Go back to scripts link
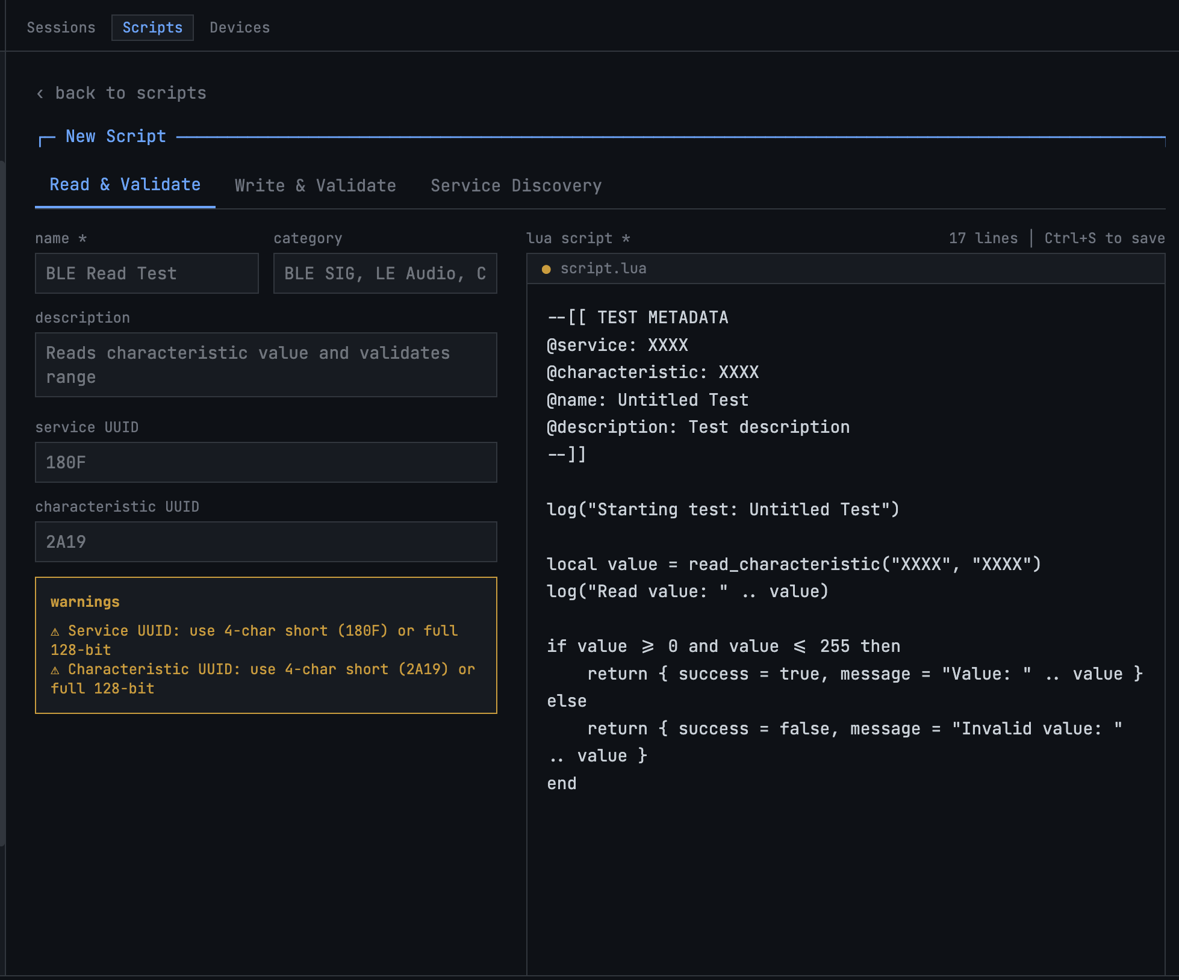1179x980 pixels. coord(130,93)
